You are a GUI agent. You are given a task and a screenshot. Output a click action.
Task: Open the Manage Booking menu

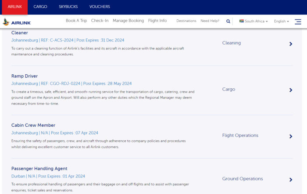pyautogui.click(x=128, y=21)
